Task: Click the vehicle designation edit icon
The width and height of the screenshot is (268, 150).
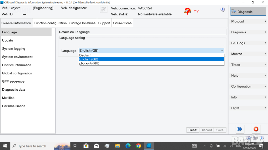Action: (x=104, y=10)
